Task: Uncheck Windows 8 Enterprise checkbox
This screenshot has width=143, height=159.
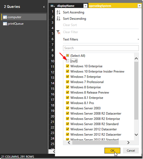Action: pos(68,87)
